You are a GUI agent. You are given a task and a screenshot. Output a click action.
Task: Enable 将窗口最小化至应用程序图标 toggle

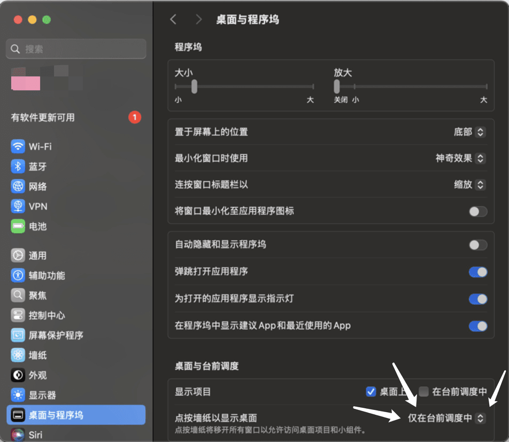point(477,212)
